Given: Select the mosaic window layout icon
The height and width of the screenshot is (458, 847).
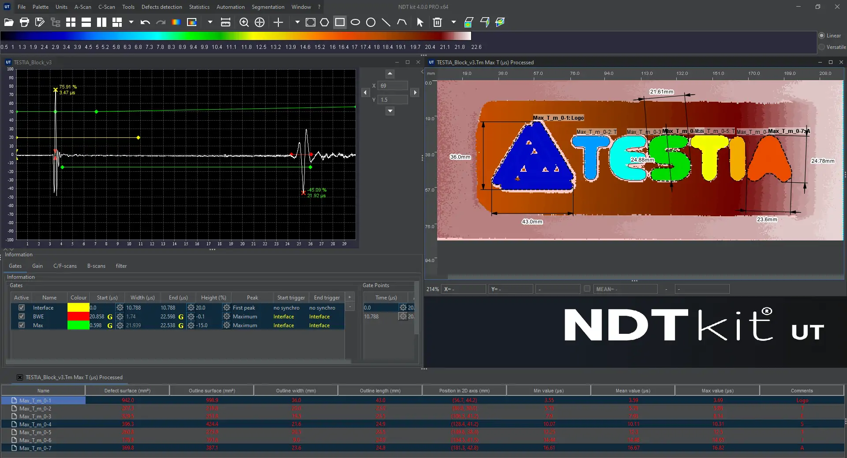Looking at the screenshot, I should click(x=117, y=22).
